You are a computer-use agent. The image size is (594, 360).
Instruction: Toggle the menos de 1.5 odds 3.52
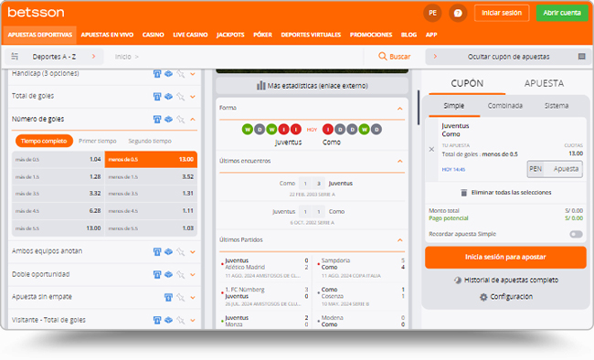point(151,177)
